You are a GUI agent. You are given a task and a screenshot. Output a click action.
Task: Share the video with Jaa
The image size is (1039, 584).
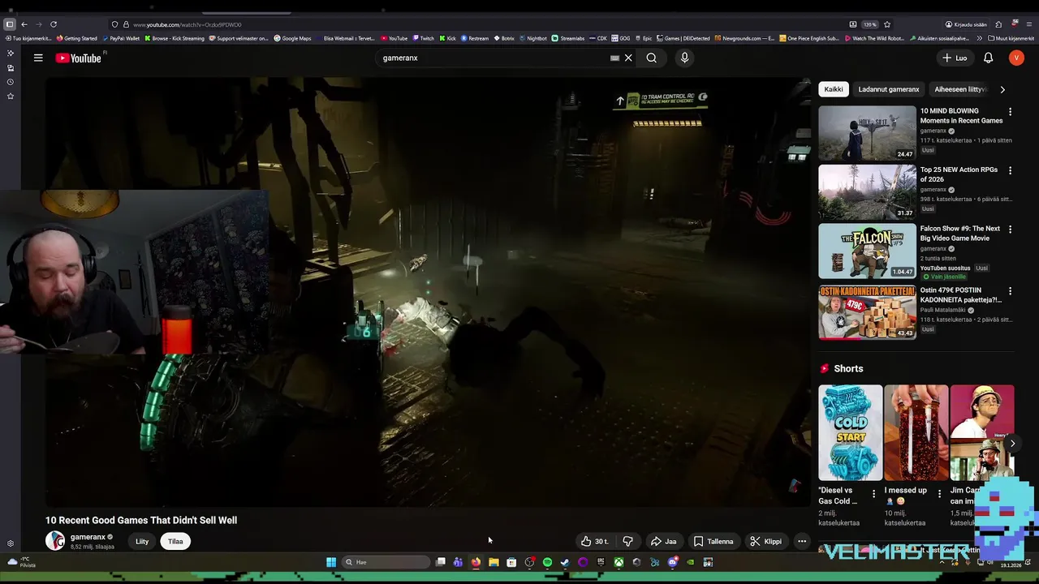click(x=663, y=541)
